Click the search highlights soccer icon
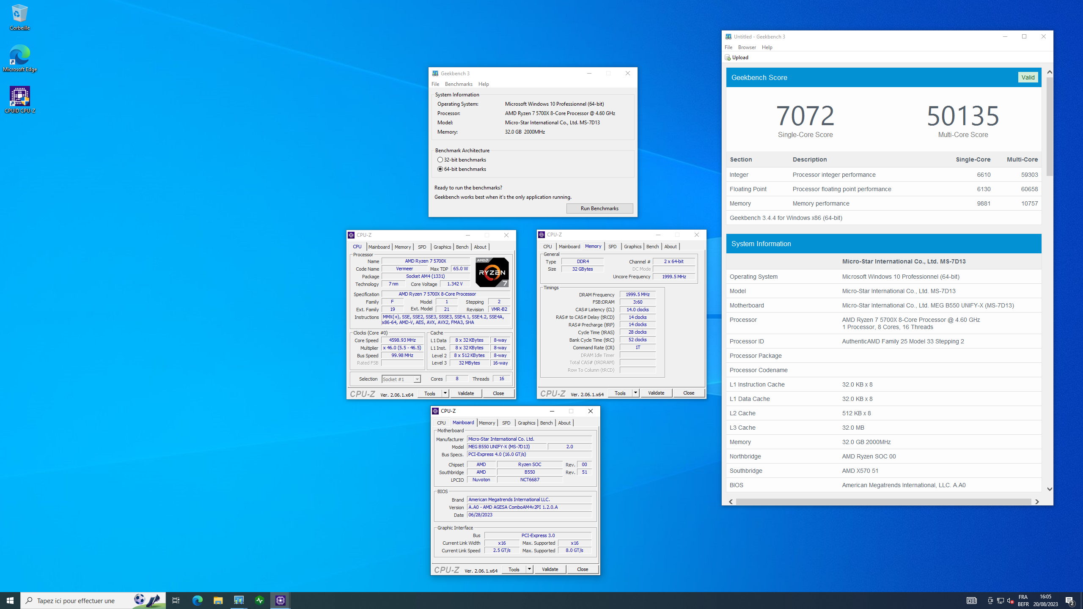This screenshot has height=609, width=1083. (x=148, y=600)
